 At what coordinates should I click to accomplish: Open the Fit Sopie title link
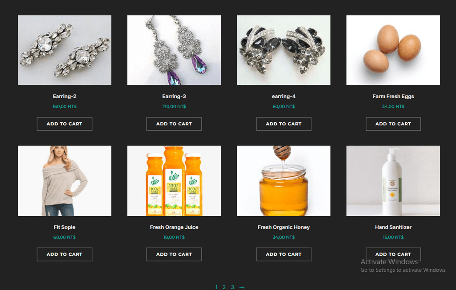click(x=65, y=227)
